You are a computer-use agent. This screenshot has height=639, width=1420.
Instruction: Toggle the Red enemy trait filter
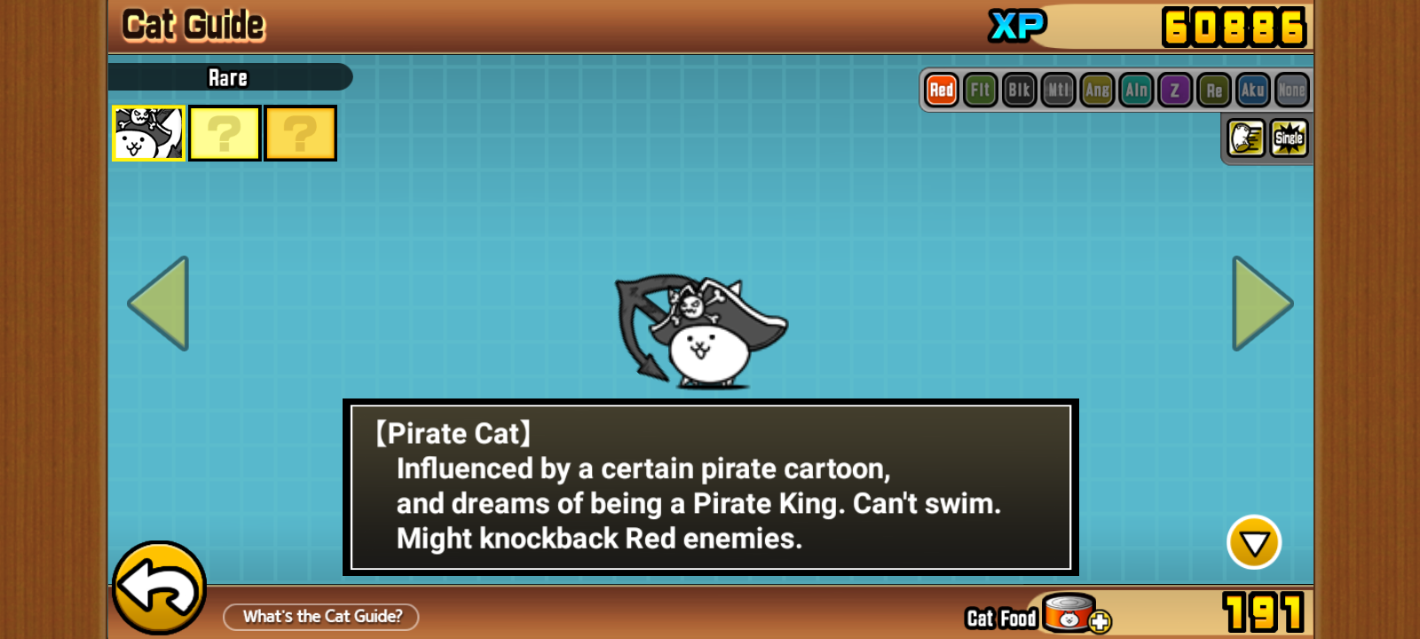(942, 90)
